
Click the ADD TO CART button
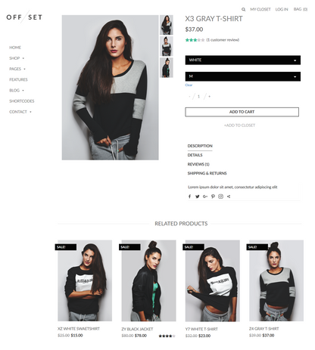pyautogui.click(x=242, y=112)
